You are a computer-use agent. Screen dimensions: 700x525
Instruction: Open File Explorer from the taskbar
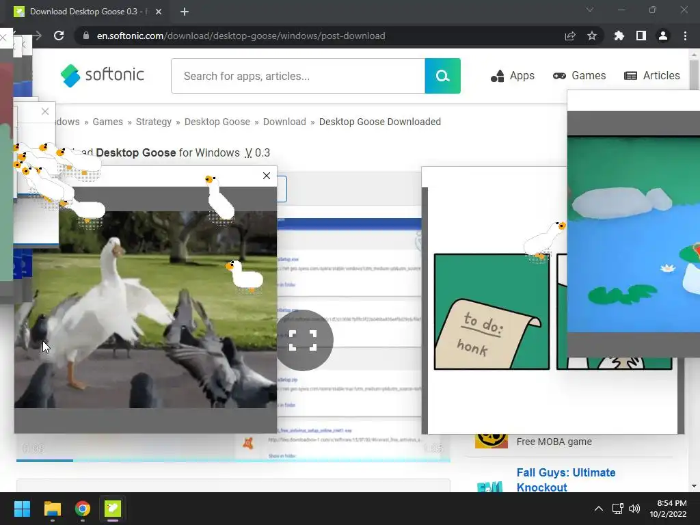[52, 509]
